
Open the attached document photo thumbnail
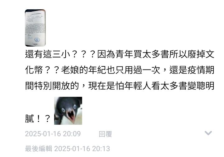click(35, 28)
